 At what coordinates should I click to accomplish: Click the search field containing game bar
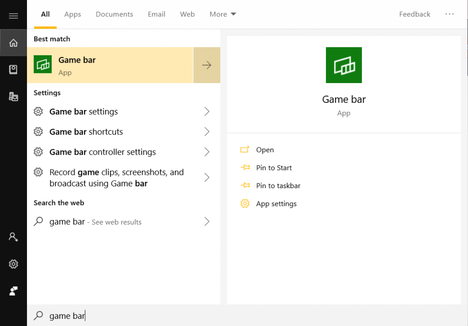[247, 315]
